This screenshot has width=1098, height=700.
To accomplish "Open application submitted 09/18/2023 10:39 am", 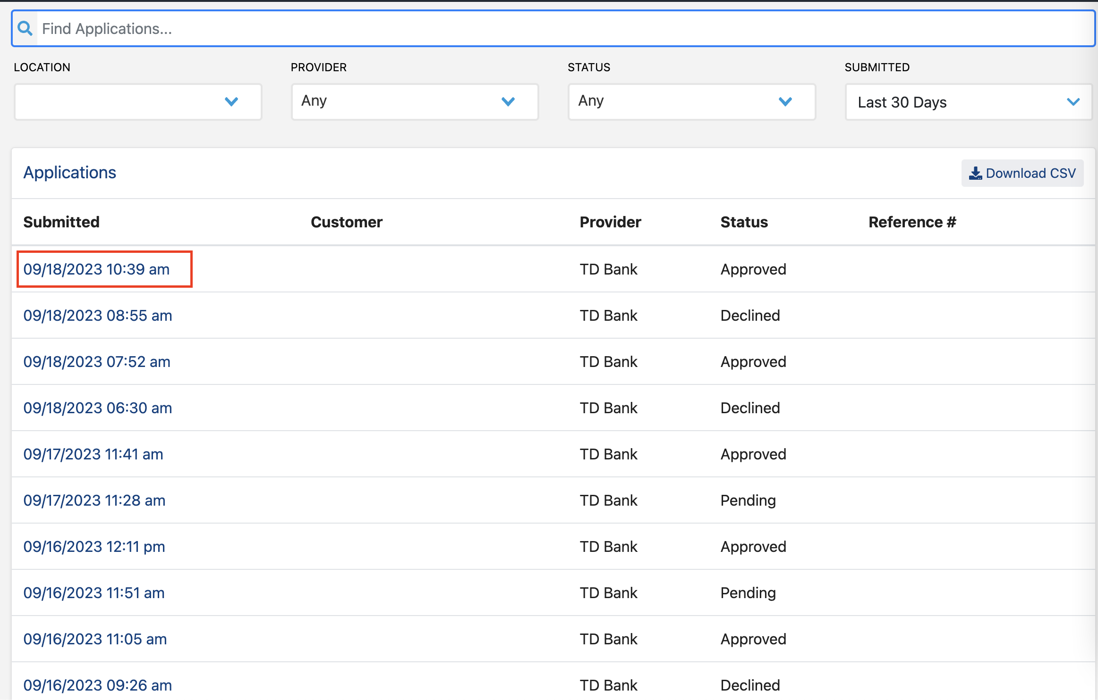I will [97, 269].
